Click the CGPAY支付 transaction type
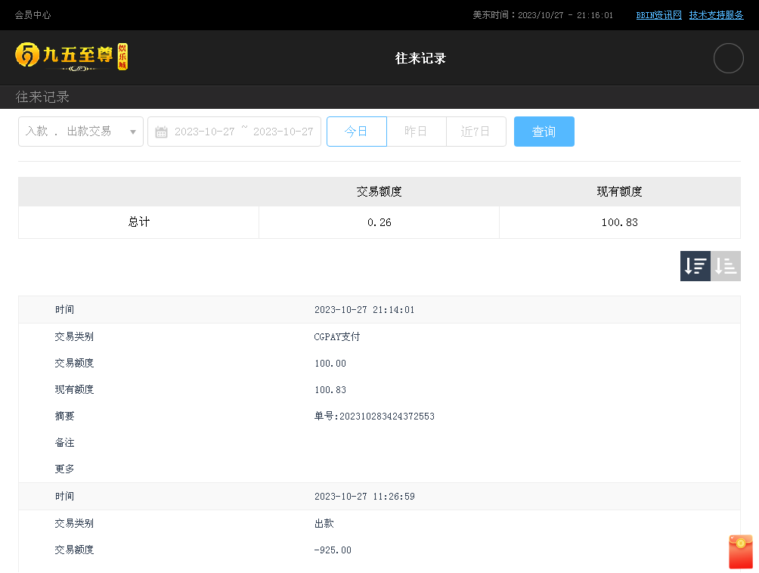This screenshot has height=573, width=759. coord(337,337)
